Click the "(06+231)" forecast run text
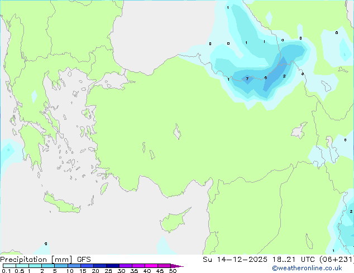 coord(337,260)
